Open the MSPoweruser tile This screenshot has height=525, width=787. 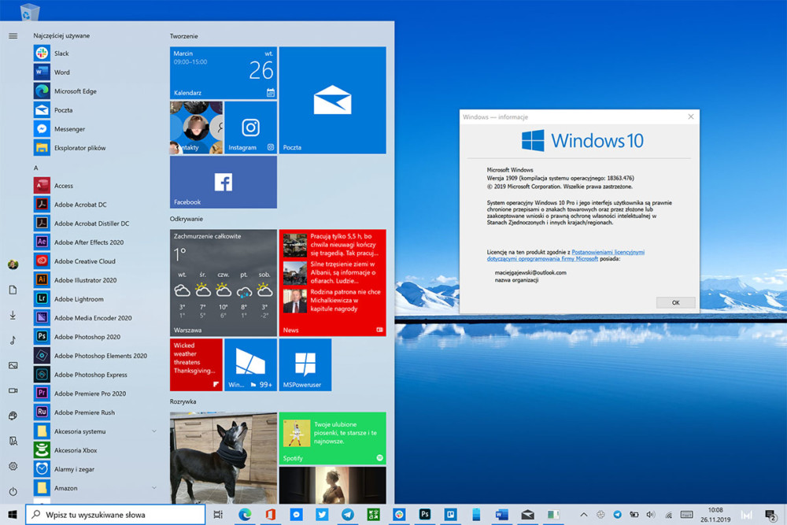coord(305,365)
